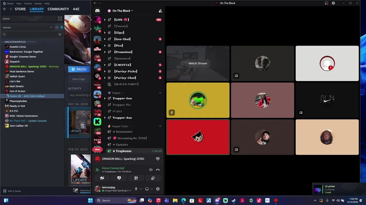The height and width of the screenshot is (205, 366).
Task: Create channel with plus beside Trapper category
Action: pos(160,93)
